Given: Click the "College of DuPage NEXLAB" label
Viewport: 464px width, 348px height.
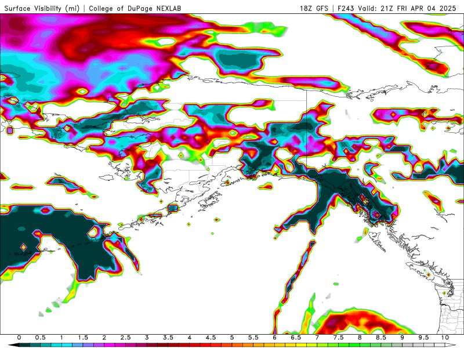Looking at the screenshot, I should [135, 8].
